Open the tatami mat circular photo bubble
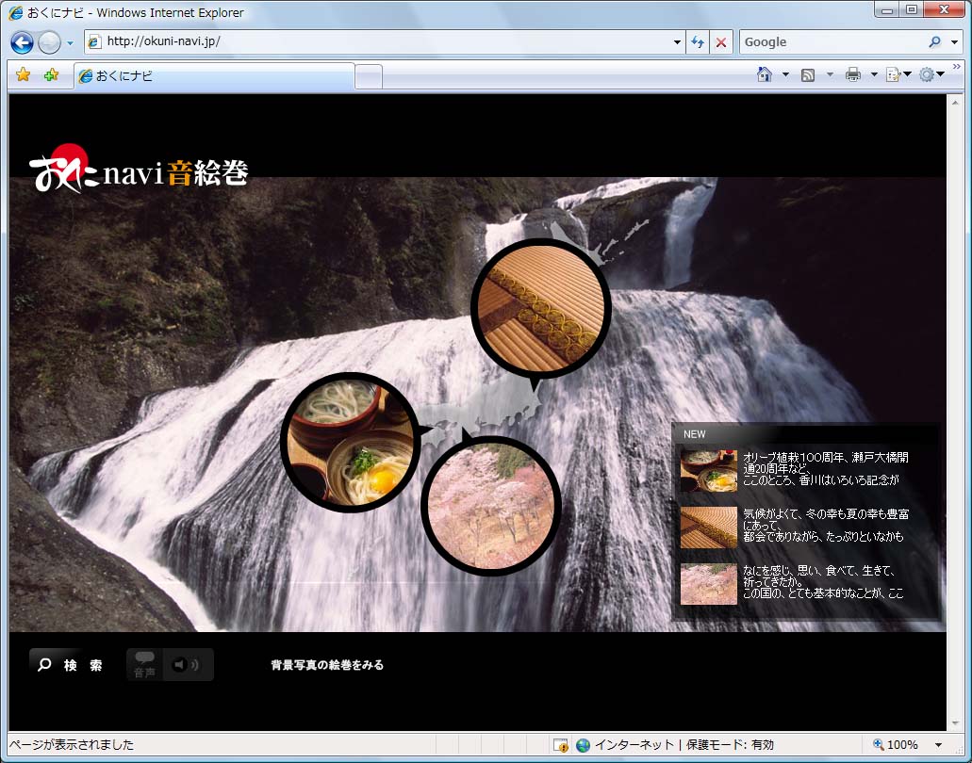The height and width of the screenshot is (763, 972). tap(541, 308)
